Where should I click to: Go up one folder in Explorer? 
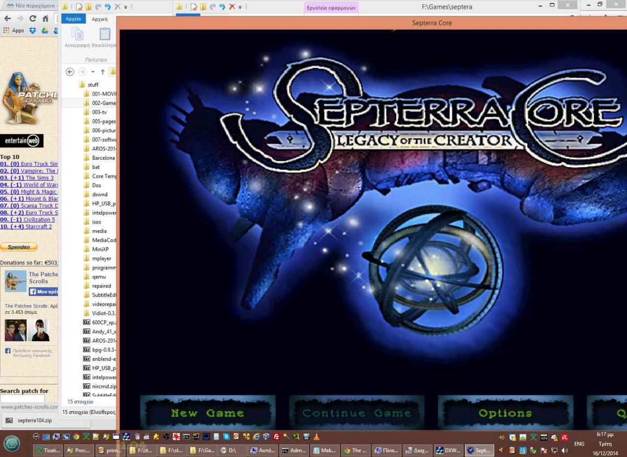102,72
